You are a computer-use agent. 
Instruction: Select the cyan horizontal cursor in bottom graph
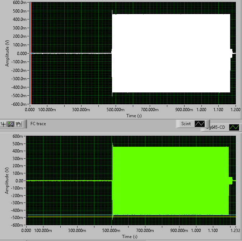[x=131, y=215]
